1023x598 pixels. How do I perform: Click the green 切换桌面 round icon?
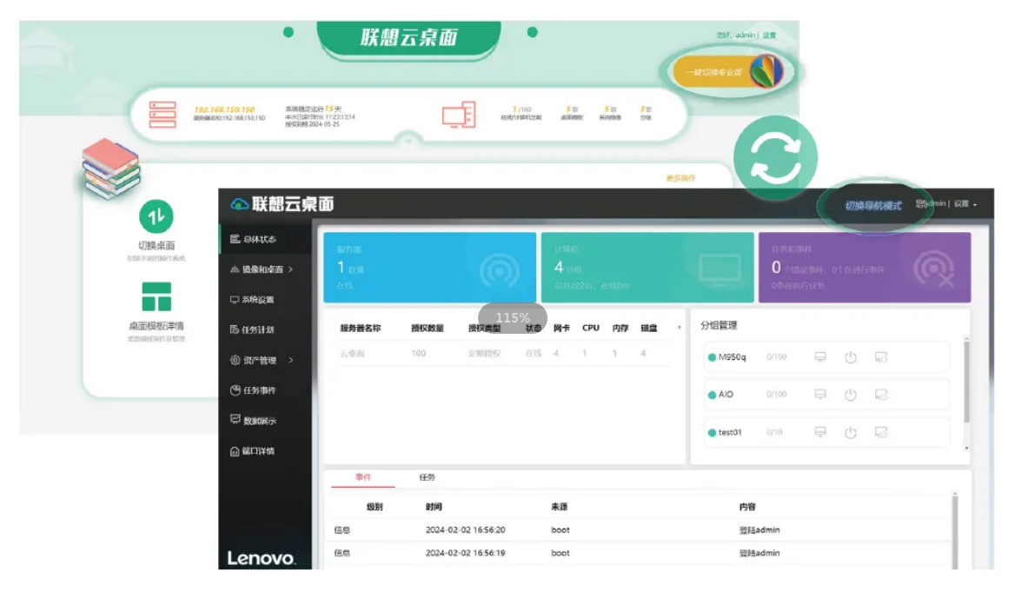click(x=156, y=216)
